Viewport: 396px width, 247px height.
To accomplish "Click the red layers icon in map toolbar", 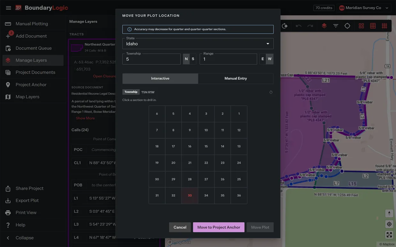I will point(324,26).
